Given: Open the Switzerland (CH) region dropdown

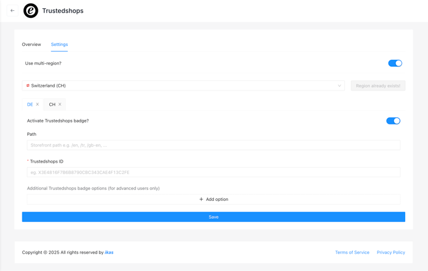Looking at the screenshot, I should click(x=183, y=85).
